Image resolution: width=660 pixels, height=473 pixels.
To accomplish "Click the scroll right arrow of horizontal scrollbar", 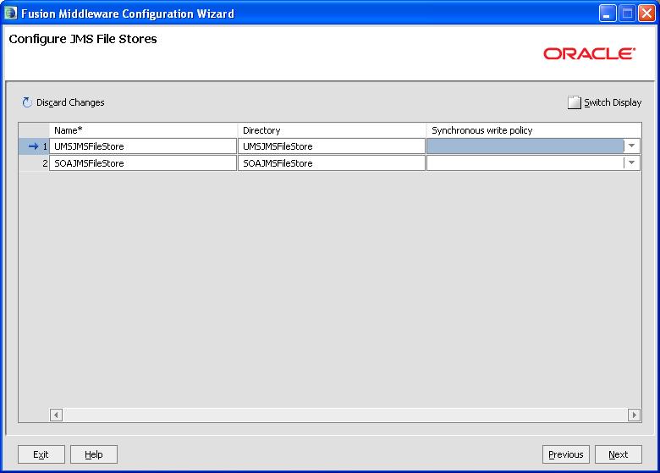I will pyautogui.click(x=634, y=415).
